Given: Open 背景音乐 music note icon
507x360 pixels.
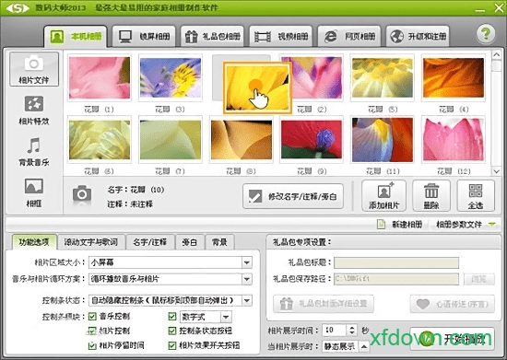Looking at the screenshot, I should pyautogui.click(x=34, y=152).
